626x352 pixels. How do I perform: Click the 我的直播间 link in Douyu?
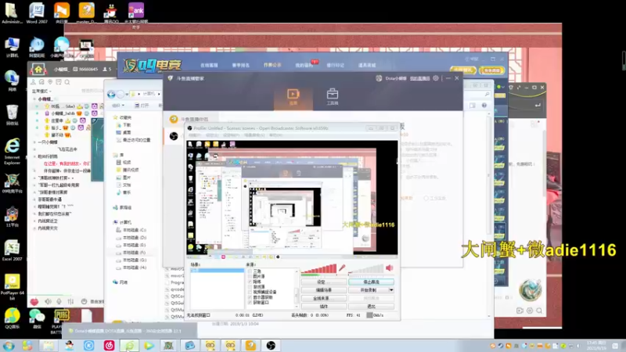coord(419,78)
